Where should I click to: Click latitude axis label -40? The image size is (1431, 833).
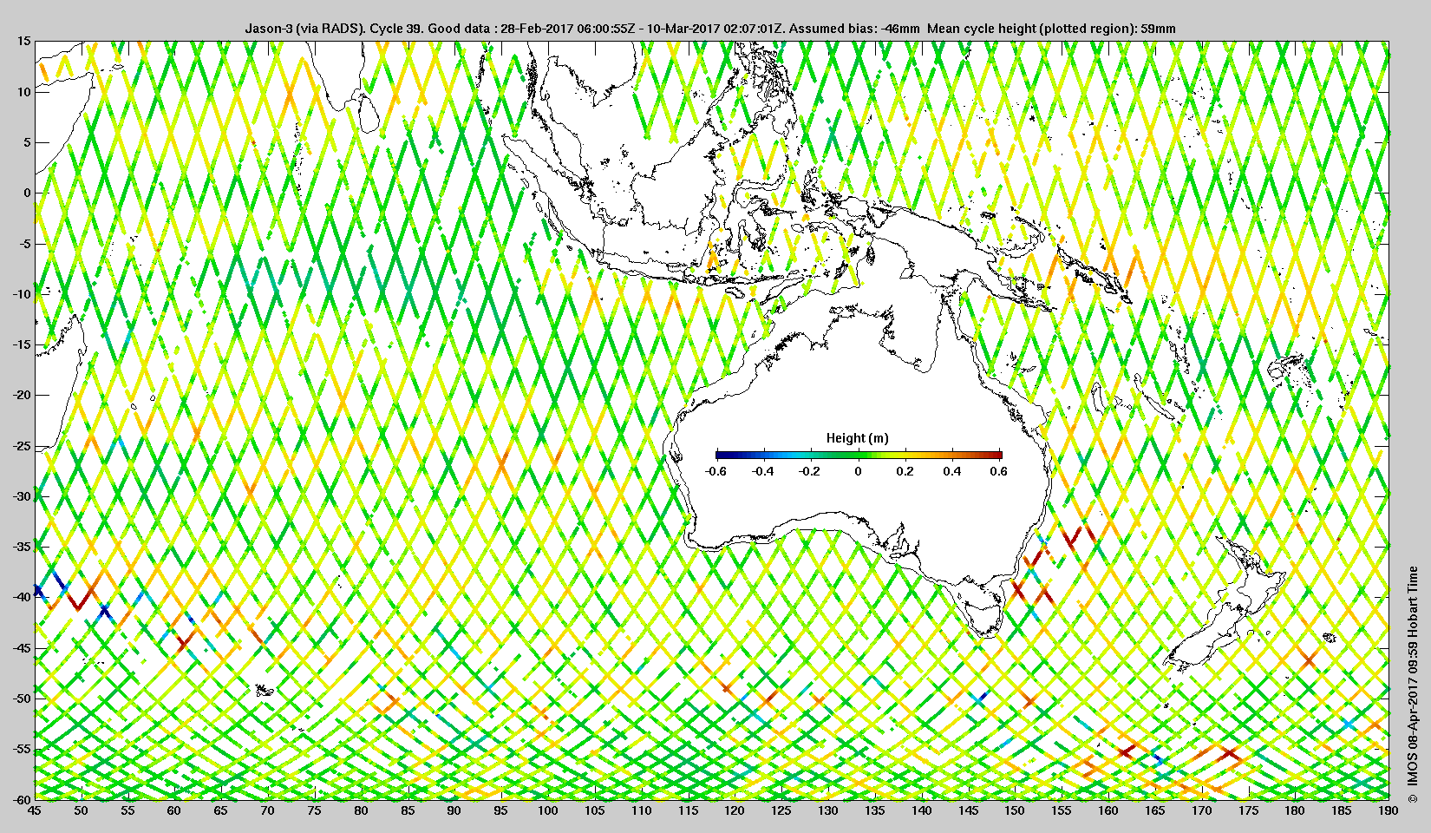pos(22,597)
